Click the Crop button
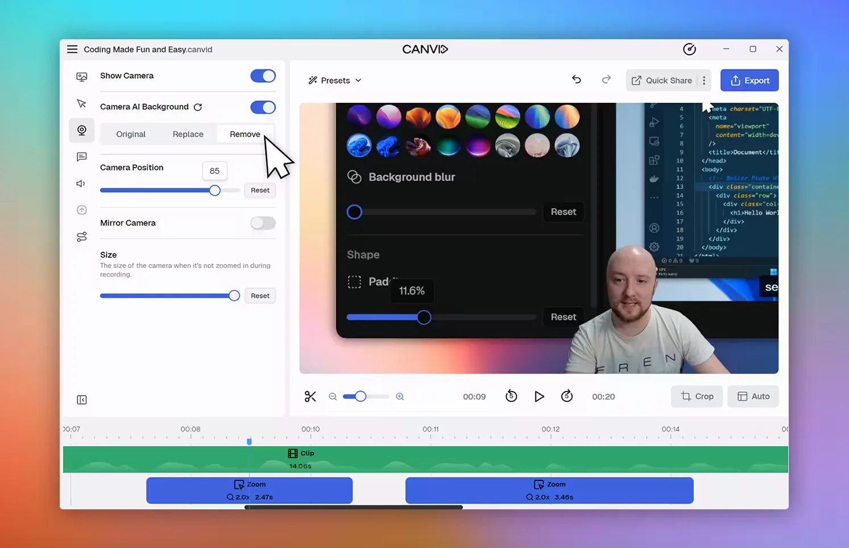The height and width of the screenshot is (548, 849). (697, 397)
